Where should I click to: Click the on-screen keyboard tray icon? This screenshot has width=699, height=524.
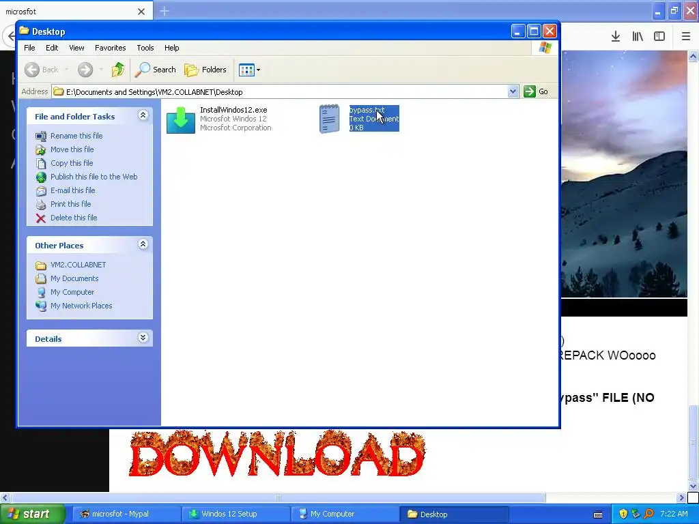point(598,514)
